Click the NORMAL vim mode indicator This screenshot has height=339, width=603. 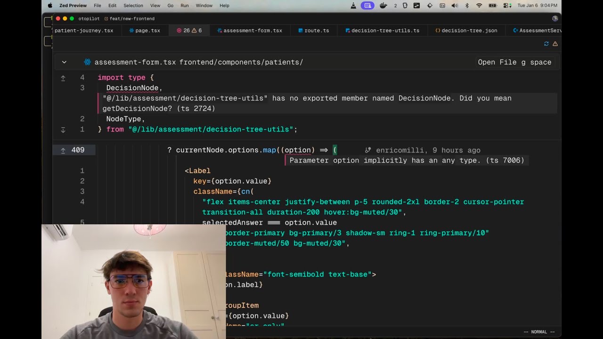coord(539,332)
